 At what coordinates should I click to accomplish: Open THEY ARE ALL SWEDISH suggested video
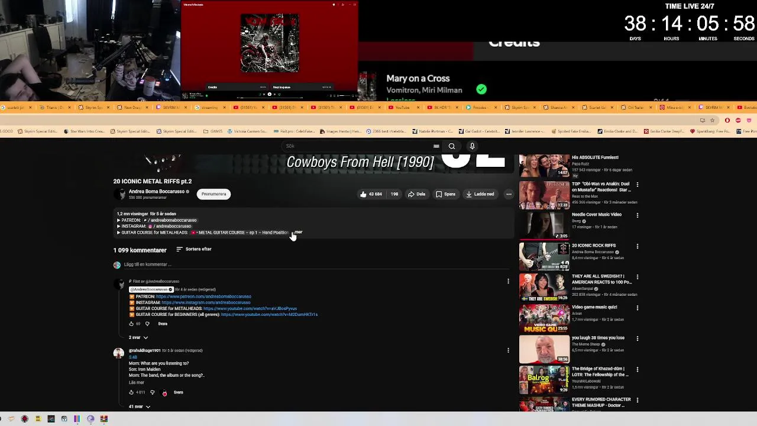(x=544, y=288)
